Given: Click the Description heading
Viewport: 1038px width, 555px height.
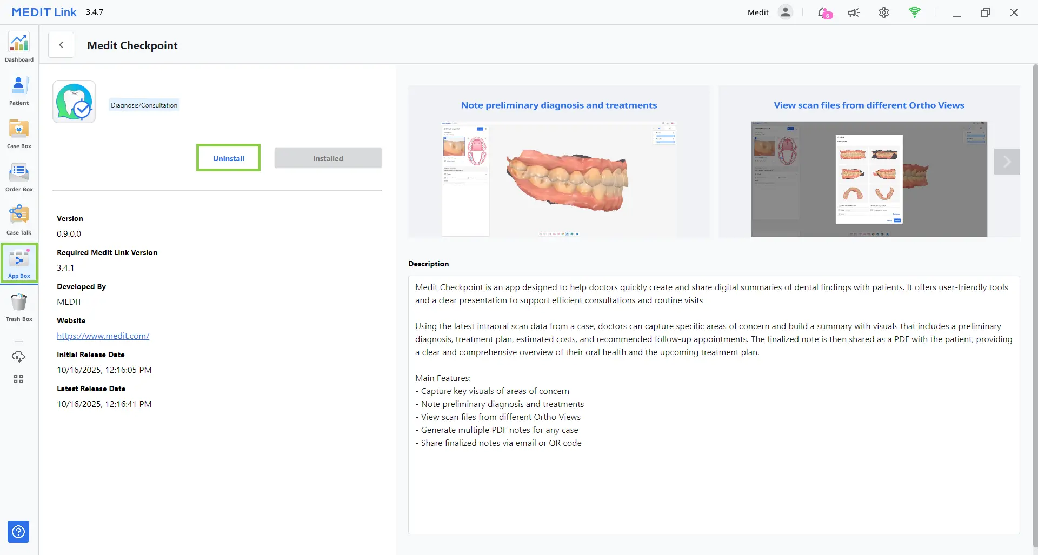Looking at the screenshot, I should [x=428, y=264].
